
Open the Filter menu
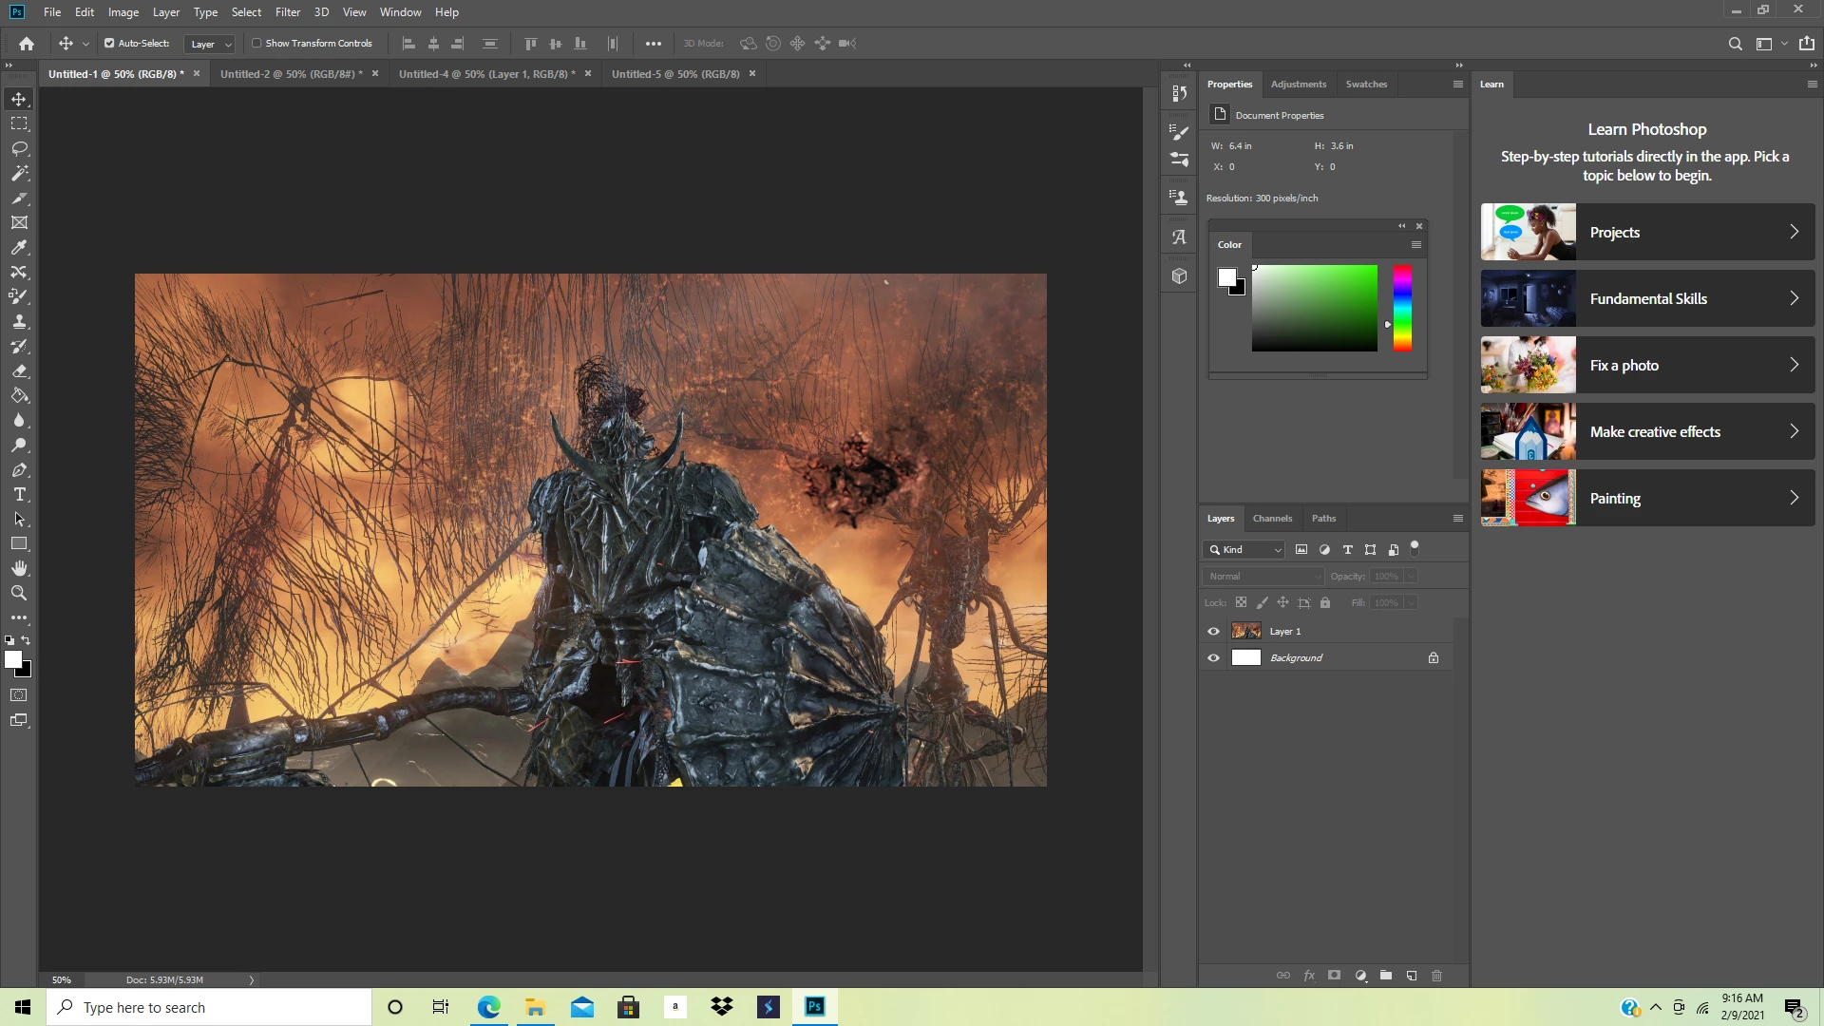pyautogui.click(x=287, y=12)
